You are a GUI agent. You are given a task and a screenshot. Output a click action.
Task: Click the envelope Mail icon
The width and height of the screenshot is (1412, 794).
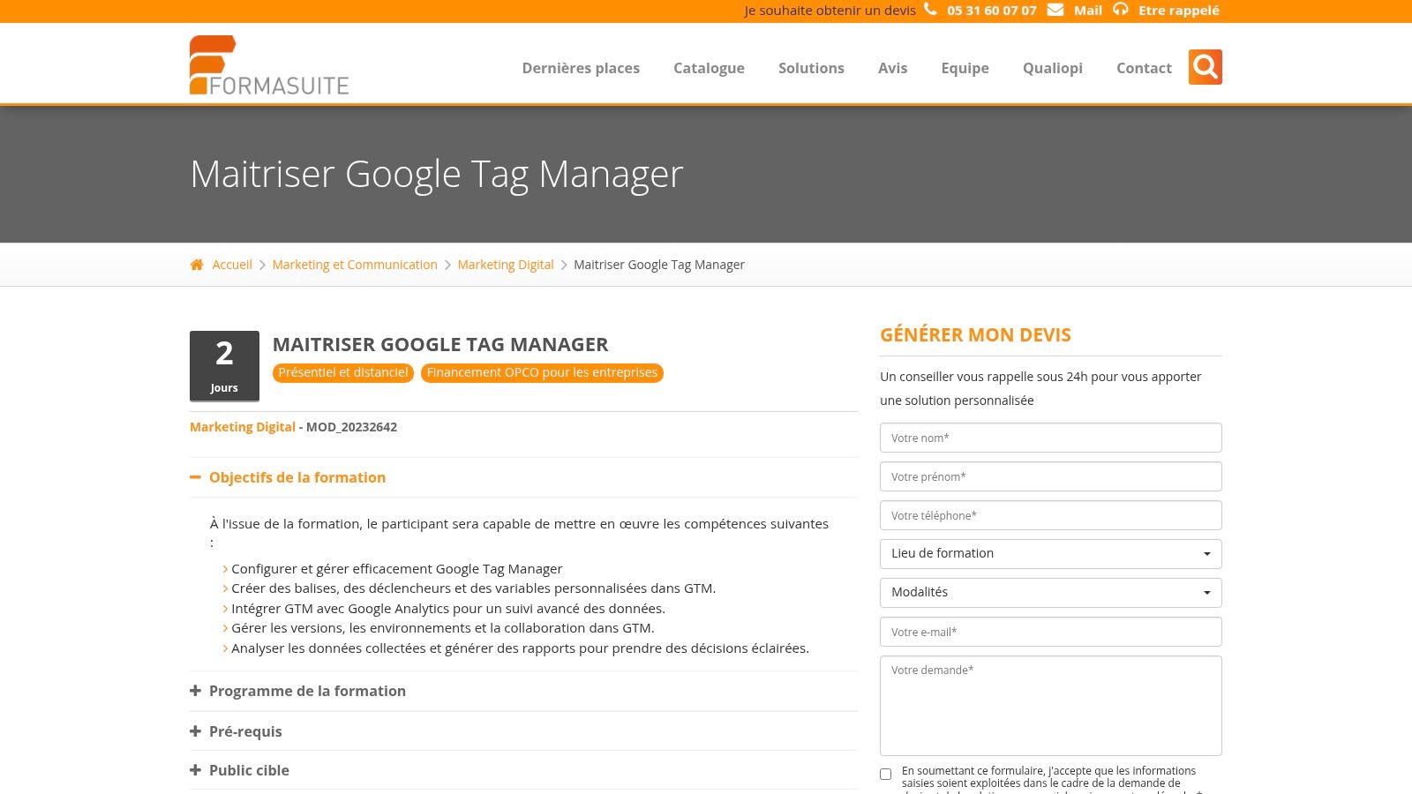pyautogui.click(x=1055, y=10)
